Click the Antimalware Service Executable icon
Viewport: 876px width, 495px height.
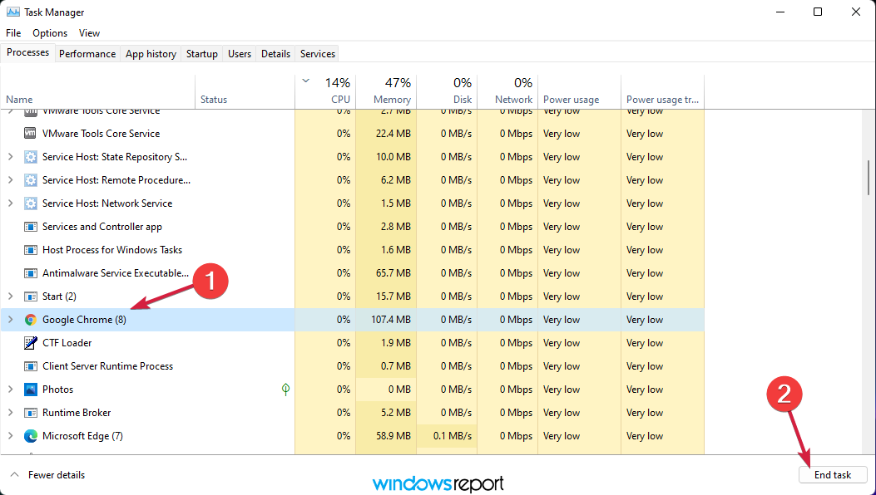tap(31, 273)
